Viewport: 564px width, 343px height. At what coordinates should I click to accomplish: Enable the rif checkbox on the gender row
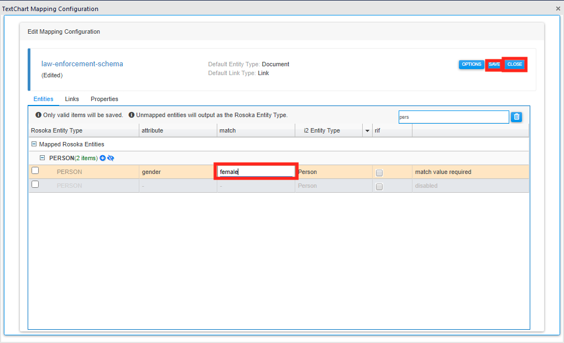378,172
